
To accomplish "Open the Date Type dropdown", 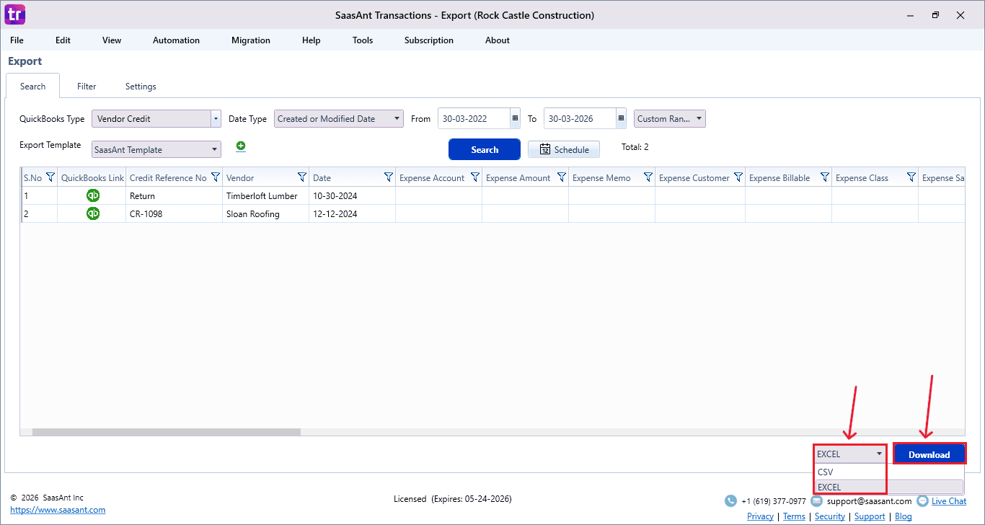I will pyautogui.click(x=397, y=119).
